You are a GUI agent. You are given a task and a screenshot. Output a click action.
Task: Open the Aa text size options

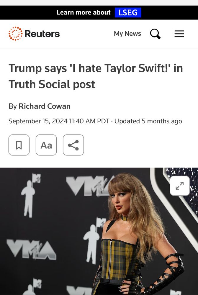tap(46, 145)
